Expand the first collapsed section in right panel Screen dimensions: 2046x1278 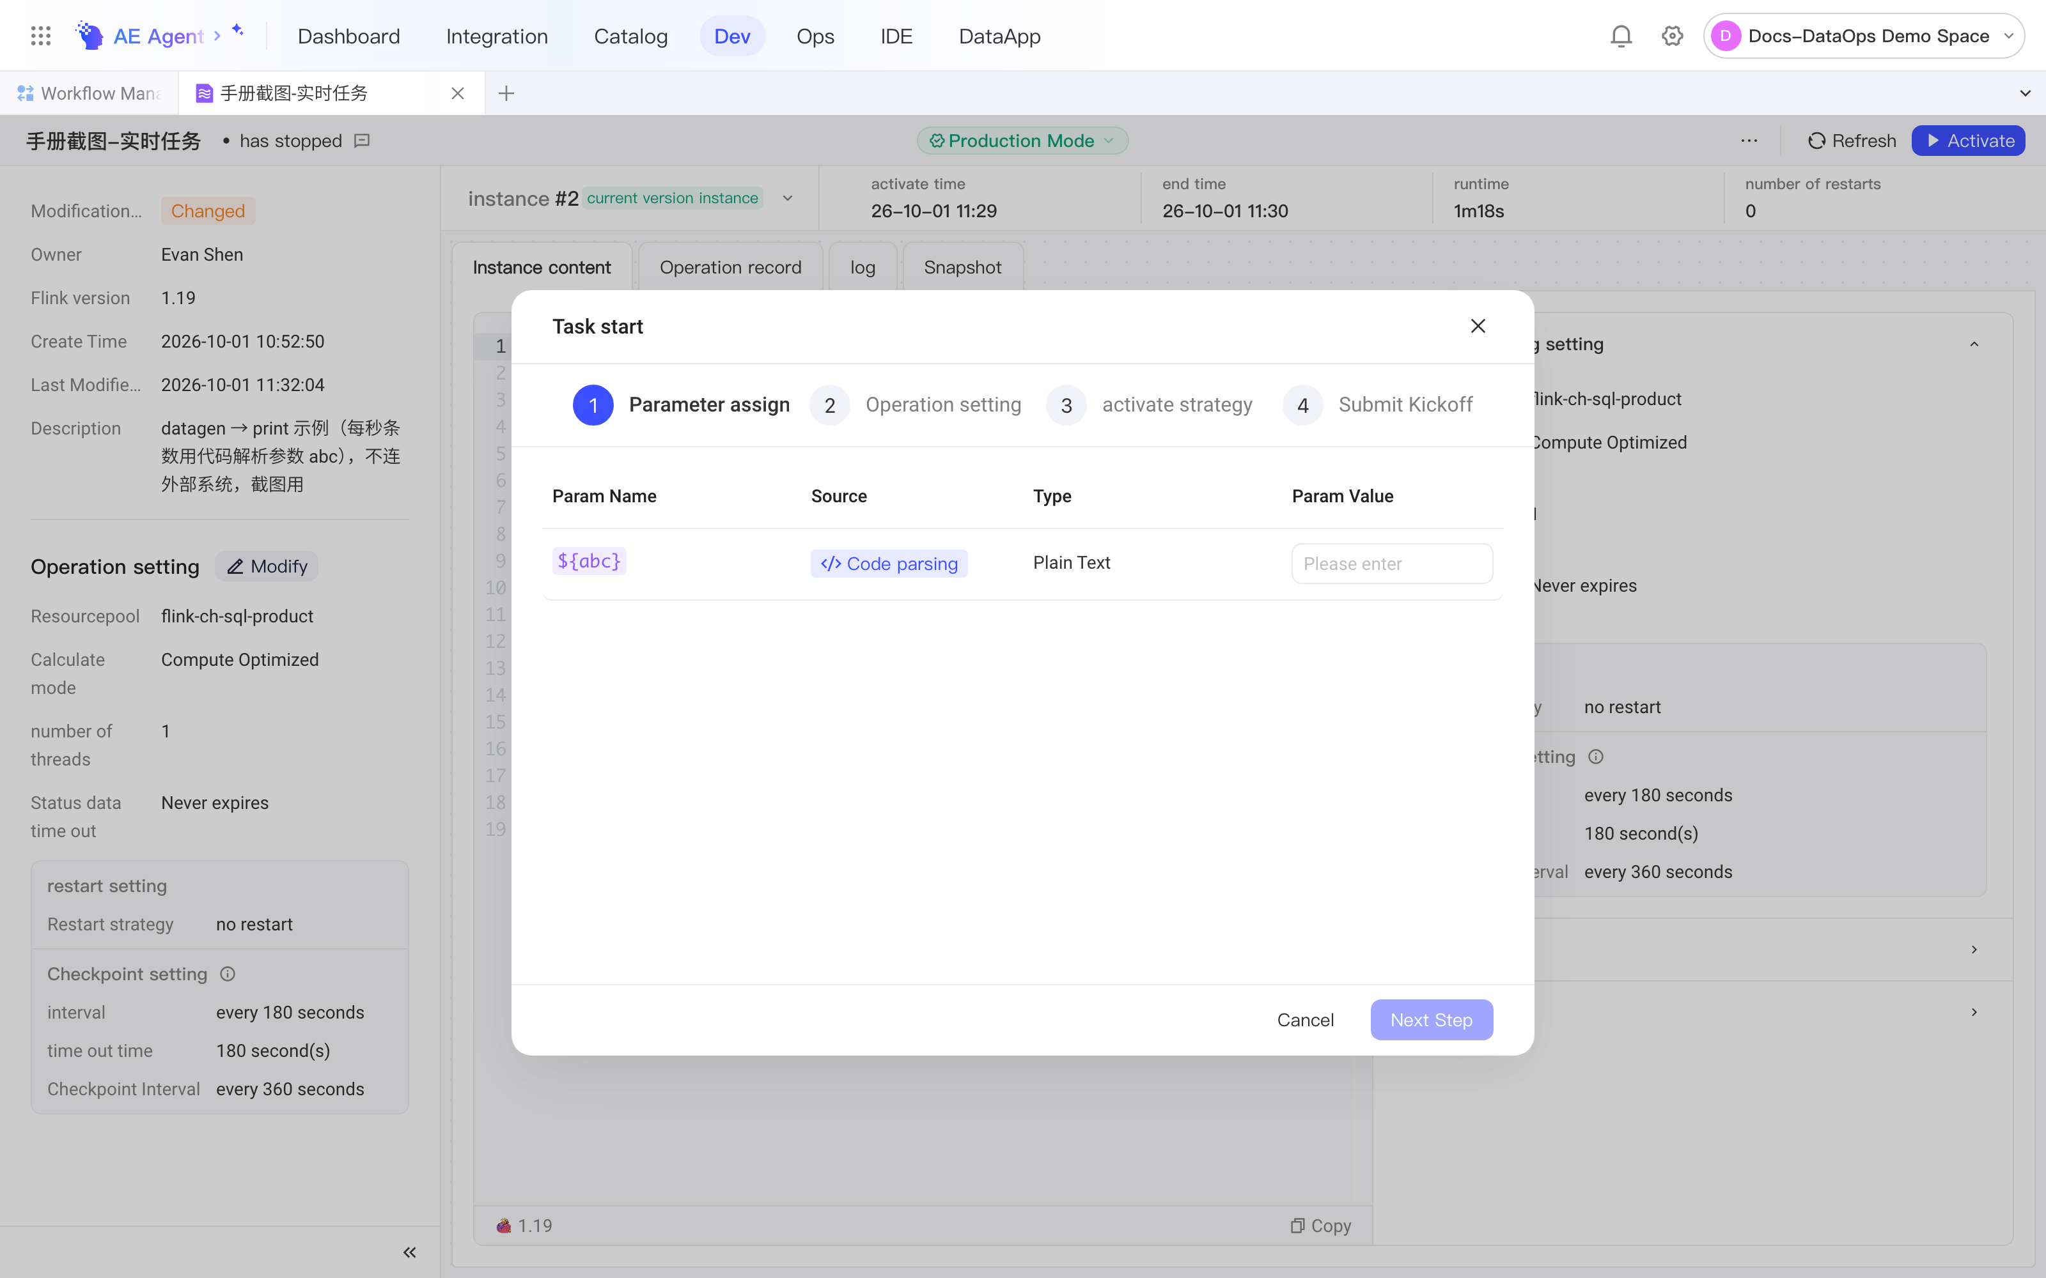(1974, 949)
